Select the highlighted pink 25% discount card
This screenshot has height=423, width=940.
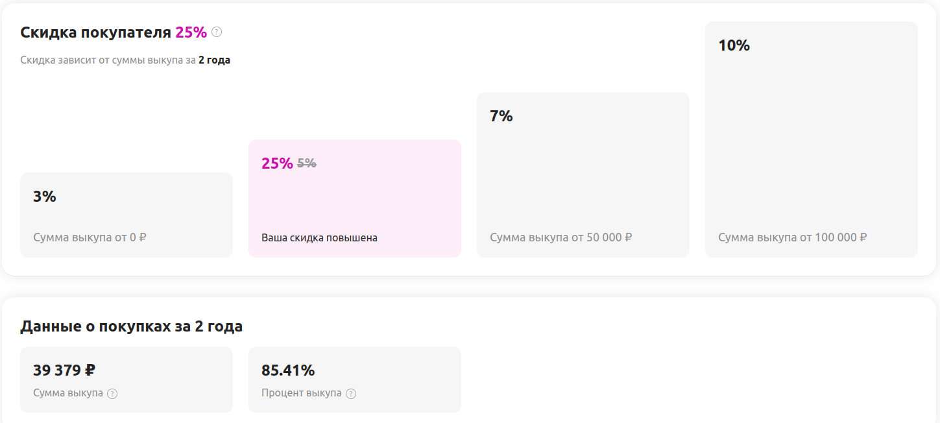(354, 198)
